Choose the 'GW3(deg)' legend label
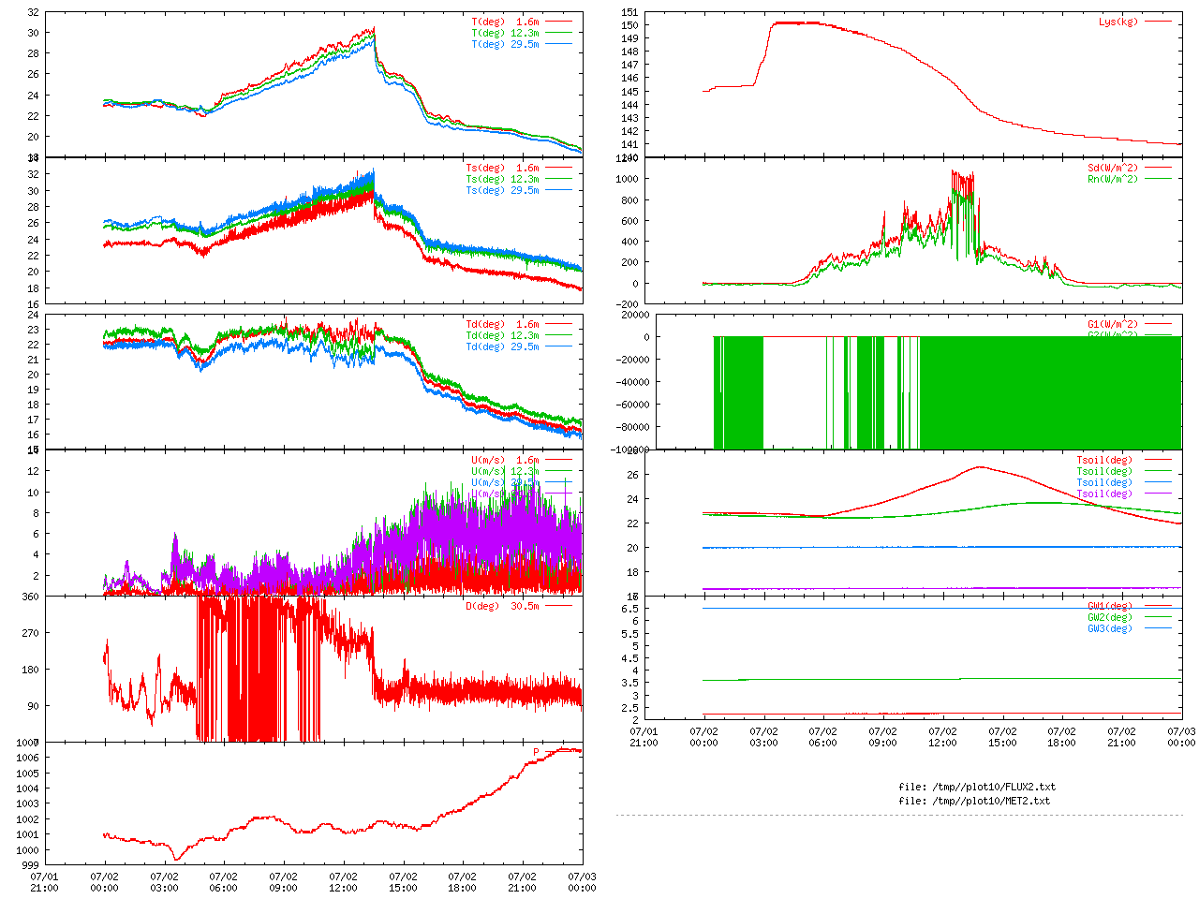This screenshot has height=899, width=1199. click(x=1110, y=628)
